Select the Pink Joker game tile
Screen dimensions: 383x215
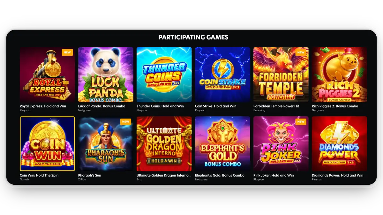tap(281, 144)
